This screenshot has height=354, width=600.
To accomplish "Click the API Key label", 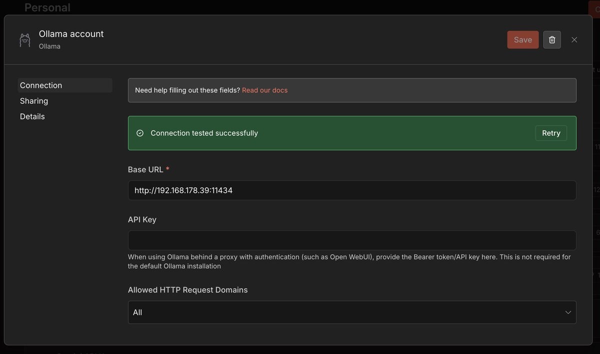I will click(x=142, y=220).
